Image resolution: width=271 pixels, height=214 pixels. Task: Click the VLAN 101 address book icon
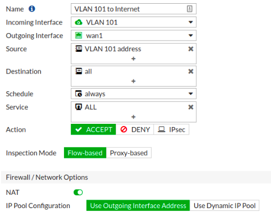(78, 49)
